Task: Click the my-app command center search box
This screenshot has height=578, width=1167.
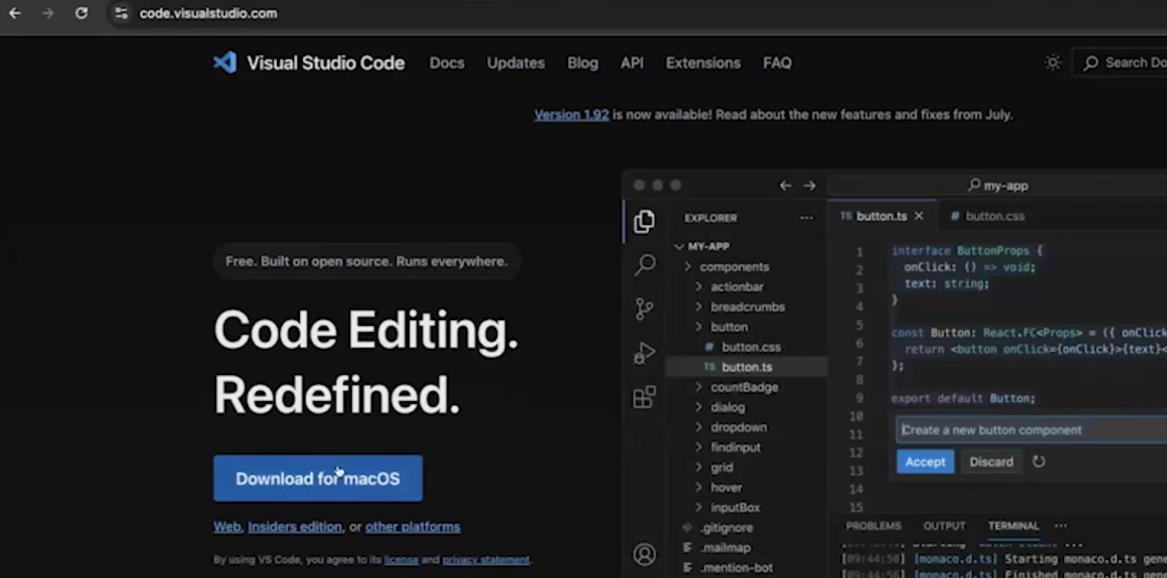Action: (x=997, y=186)
